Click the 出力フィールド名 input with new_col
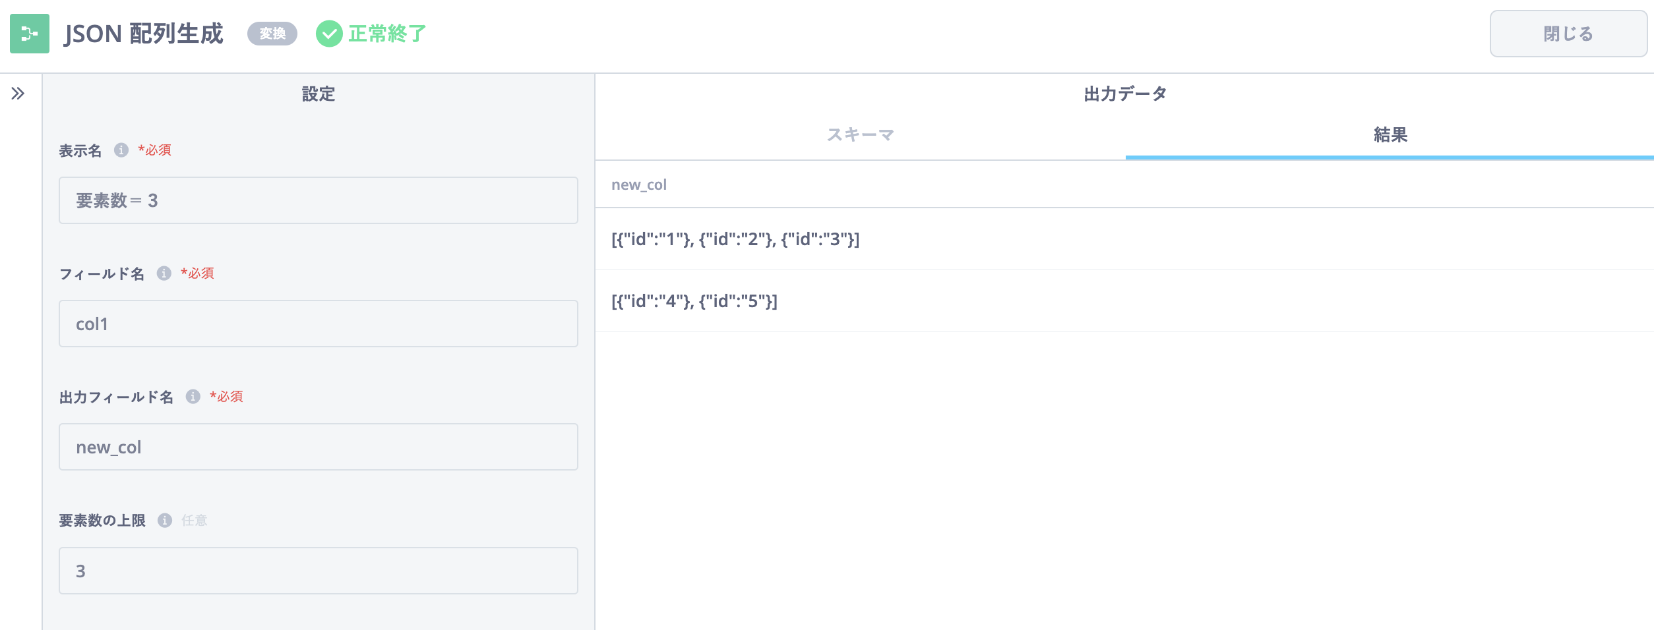The image size is (1654, 630). click(x=318, y=447)
